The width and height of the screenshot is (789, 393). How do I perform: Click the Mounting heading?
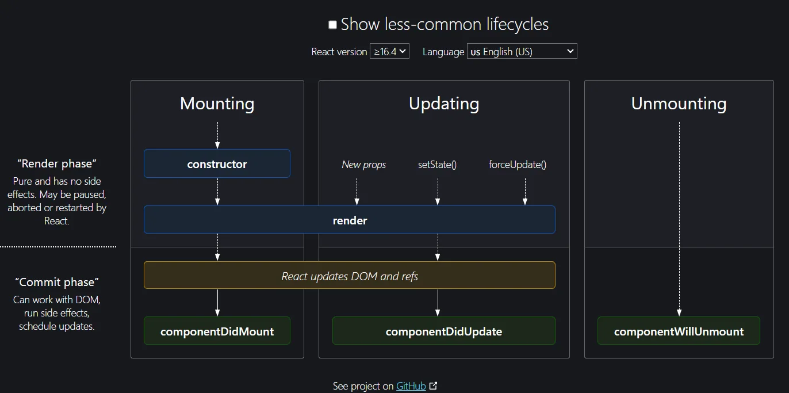(217, 104)
